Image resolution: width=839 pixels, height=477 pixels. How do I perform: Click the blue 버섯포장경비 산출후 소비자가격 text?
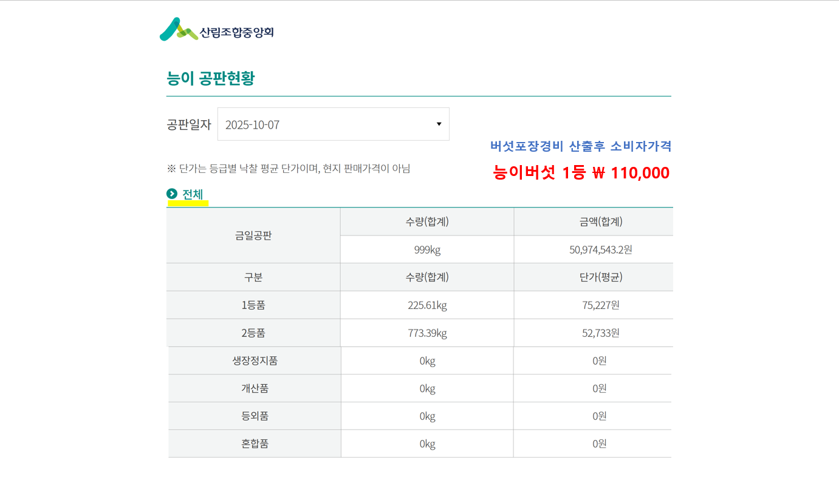point(580,146)
